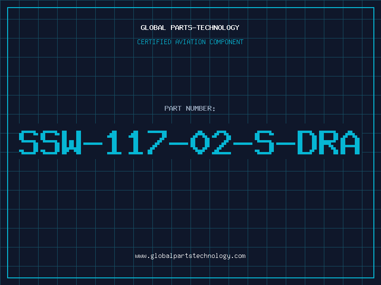Image resolution: width=381 pixels, height=285 pixels.
Task: Click the PART NUMBER: label
Action: [190, 108]
